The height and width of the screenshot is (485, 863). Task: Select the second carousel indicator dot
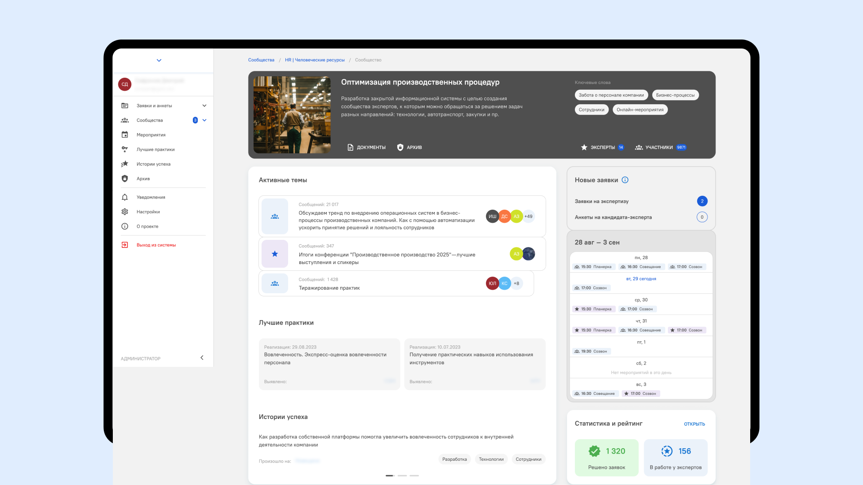tap(402, 476)
